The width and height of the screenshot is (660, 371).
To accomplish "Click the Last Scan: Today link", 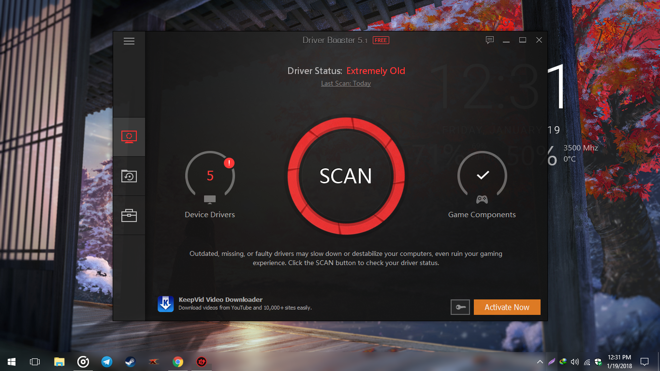I will click(346, 83).
